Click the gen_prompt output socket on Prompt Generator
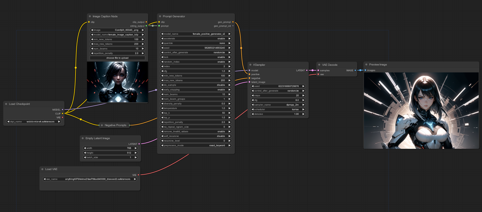 [x=233, y=22]
